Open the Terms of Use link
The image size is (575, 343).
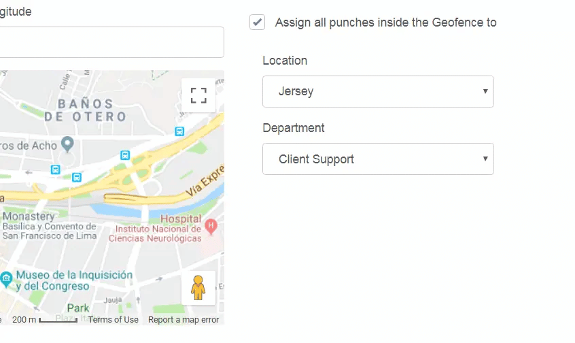pos(114,320)
